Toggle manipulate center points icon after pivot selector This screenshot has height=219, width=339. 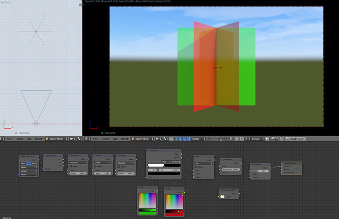pos(171,139)
